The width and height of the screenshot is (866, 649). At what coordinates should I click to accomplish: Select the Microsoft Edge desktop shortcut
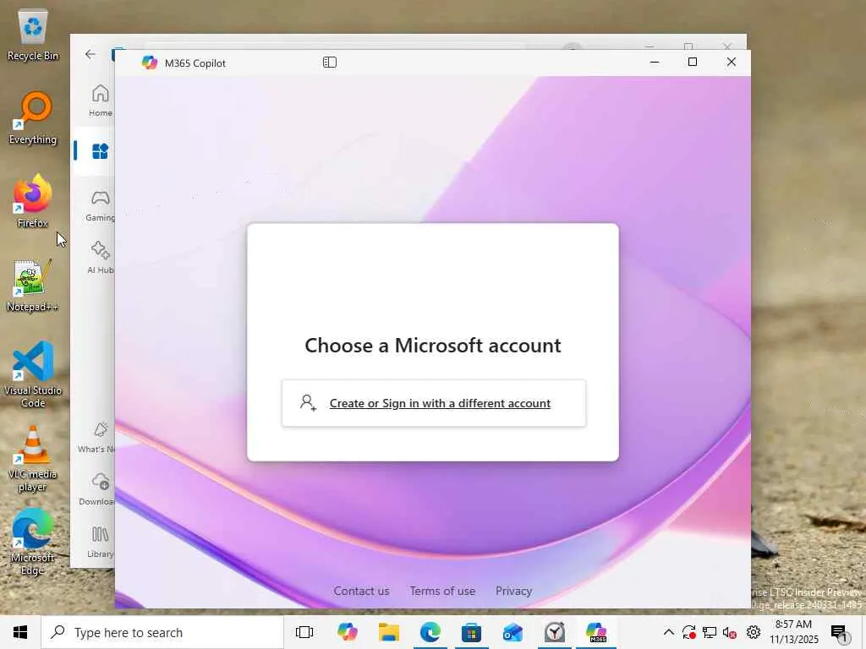pos(33,542)
